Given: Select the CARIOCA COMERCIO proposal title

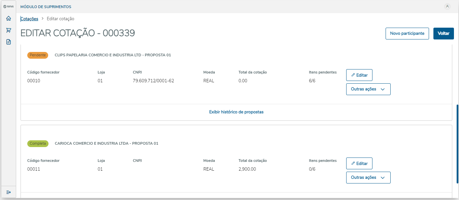Looking at the screenshot, I should (106, 143).
